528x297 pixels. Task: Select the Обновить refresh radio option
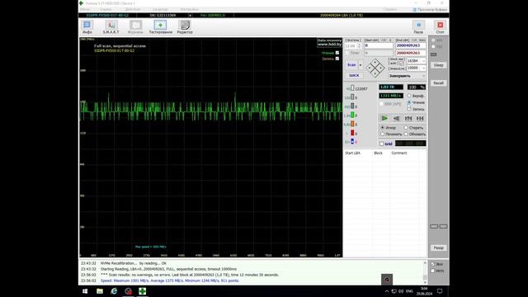[x=406, y=134]
